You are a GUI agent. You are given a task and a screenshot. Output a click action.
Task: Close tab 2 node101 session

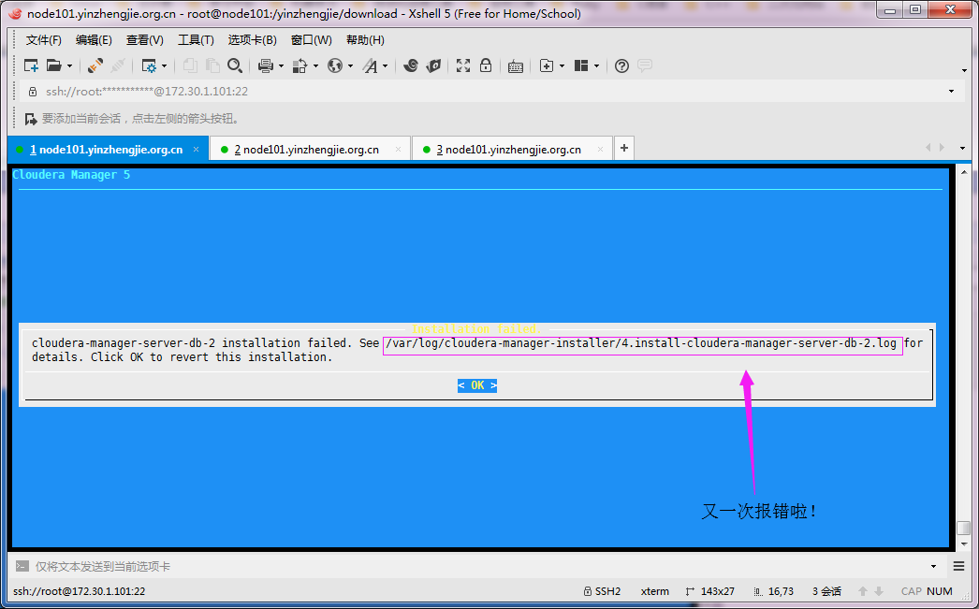point(399,149)
